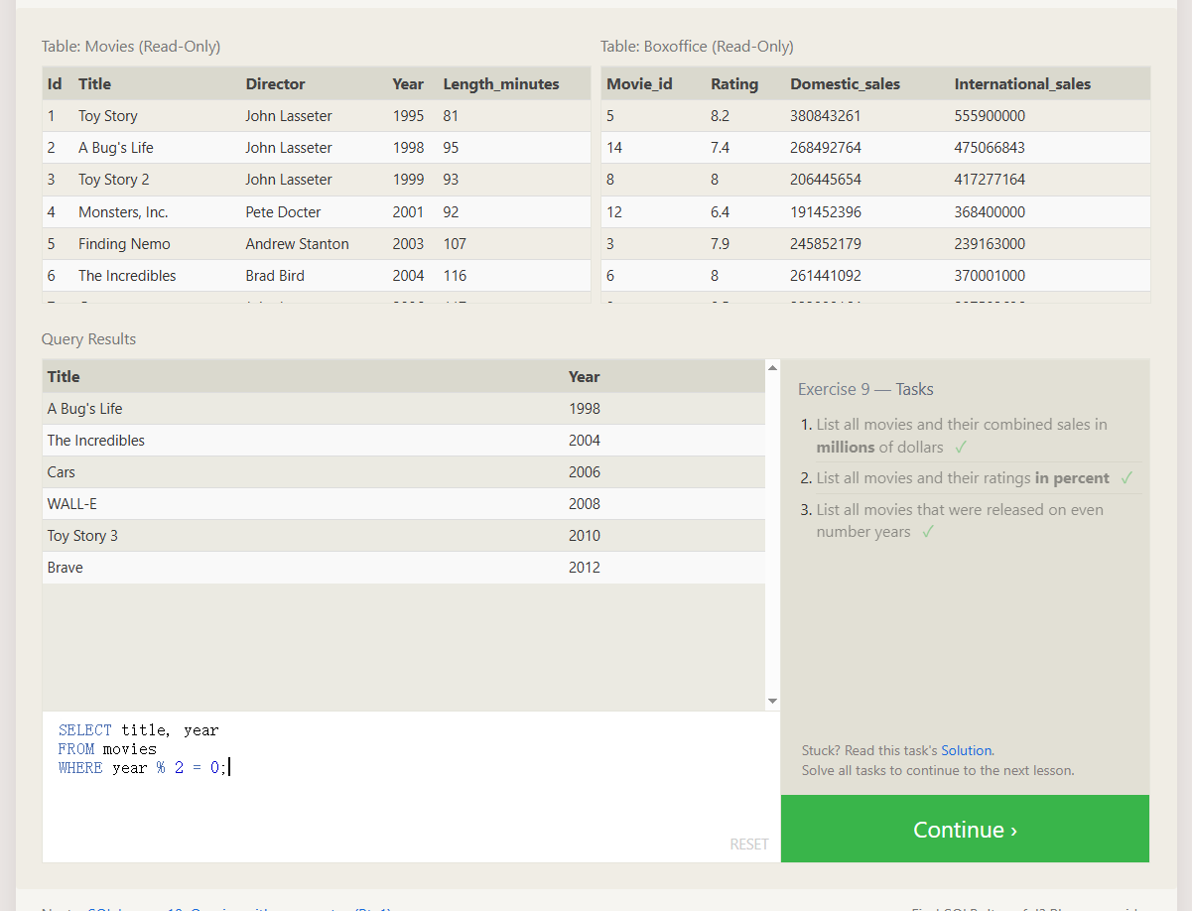Screen dimensions: 1192x911
Task: Click Finding Nemo in Movies table
Action: (124, 244)
